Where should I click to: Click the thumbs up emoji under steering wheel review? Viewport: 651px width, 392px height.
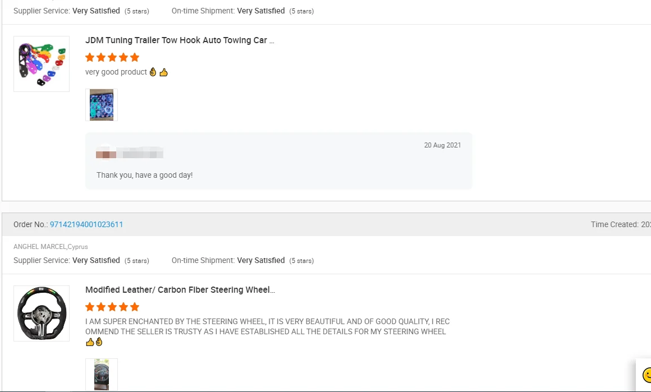pos(90,342)
